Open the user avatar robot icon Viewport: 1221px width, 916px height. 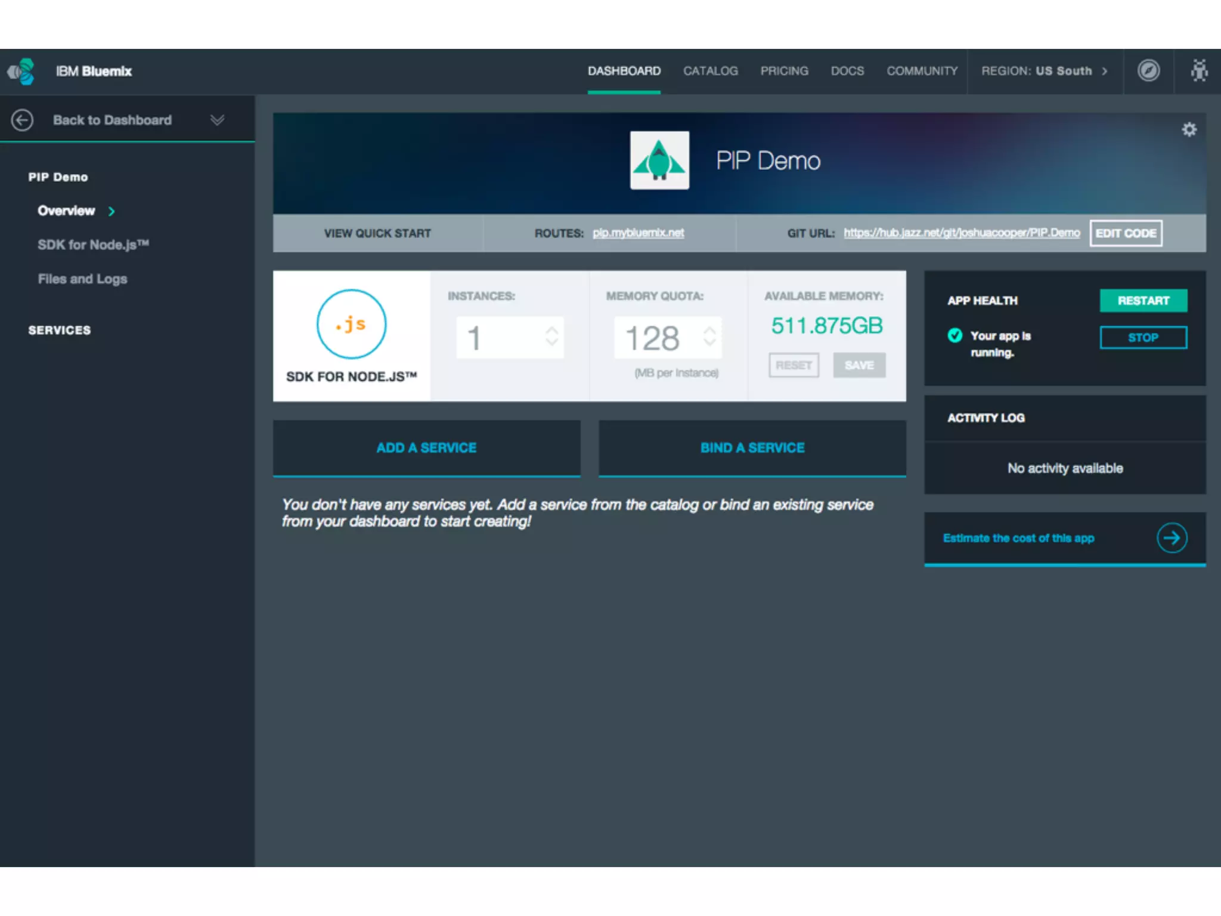pyautogui.click(x=1199, y=70)
